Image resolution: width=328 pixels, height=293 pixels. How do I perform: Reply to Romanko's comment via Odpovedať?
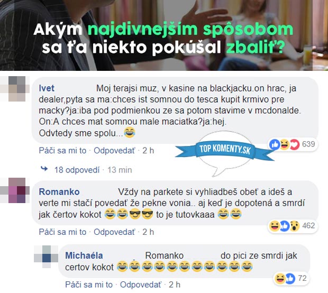click(x=114, y=232)
